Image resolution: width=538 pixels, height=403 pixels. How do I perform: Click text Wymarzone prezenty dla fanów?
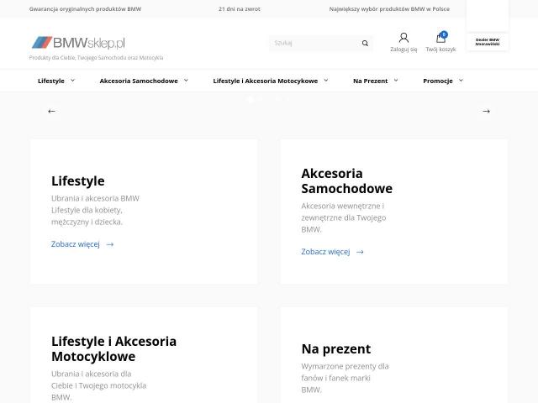tap(345, 378)
